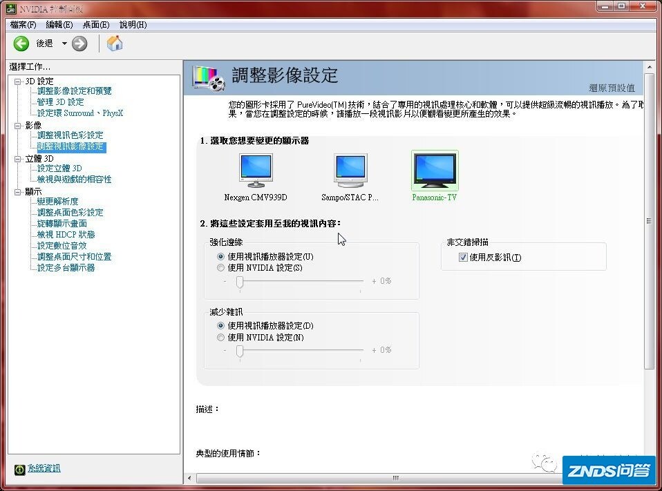Open the Back history dropdown arrow

(x=64, y=44)
